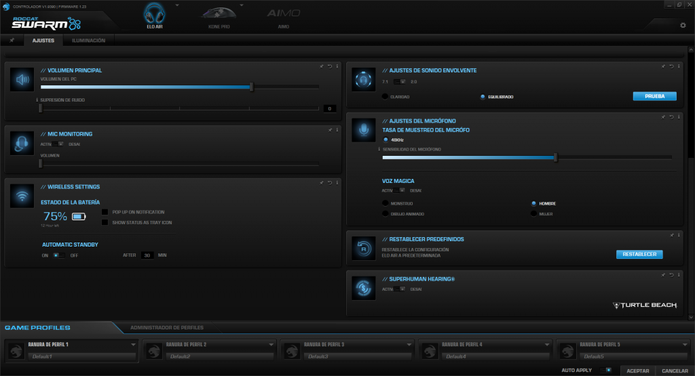695x376 pixels.
Task: Toggle Mic Monitoring activ/desai switch
Action: 58,144
